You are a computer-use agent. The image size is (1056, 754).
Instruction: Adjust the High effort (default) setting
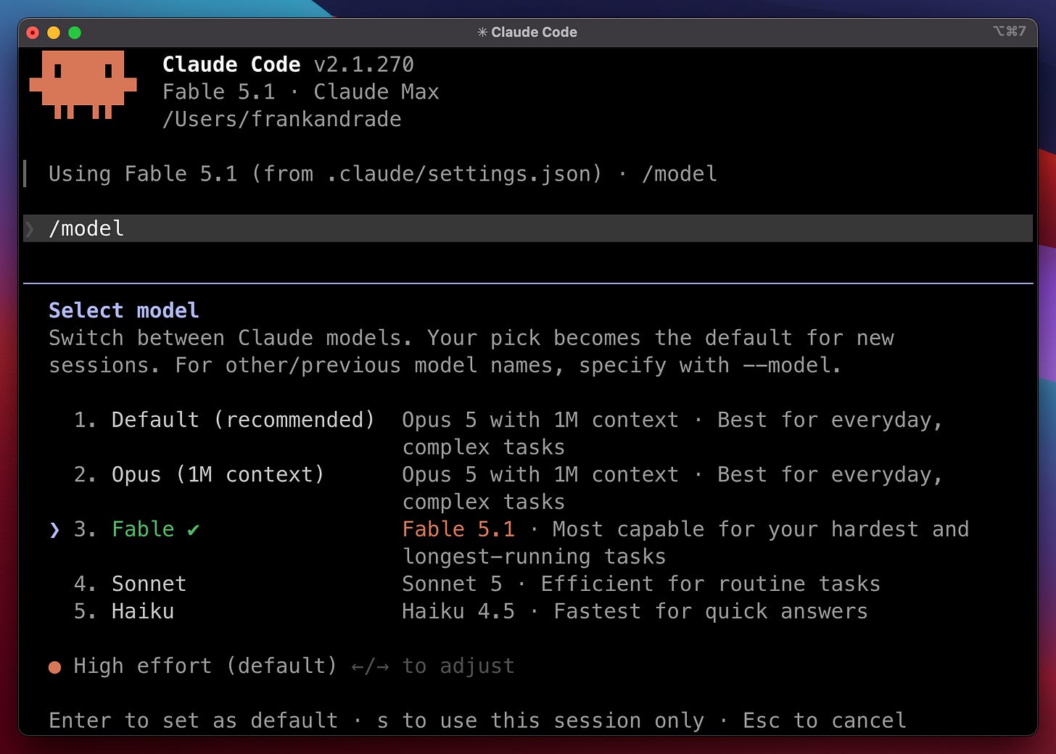click(x=205, y=666)
